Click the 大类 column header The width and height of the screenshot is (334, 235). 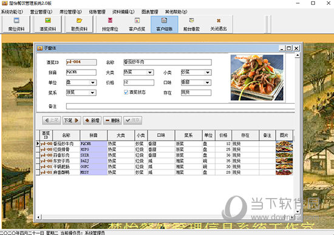[121, 135]
